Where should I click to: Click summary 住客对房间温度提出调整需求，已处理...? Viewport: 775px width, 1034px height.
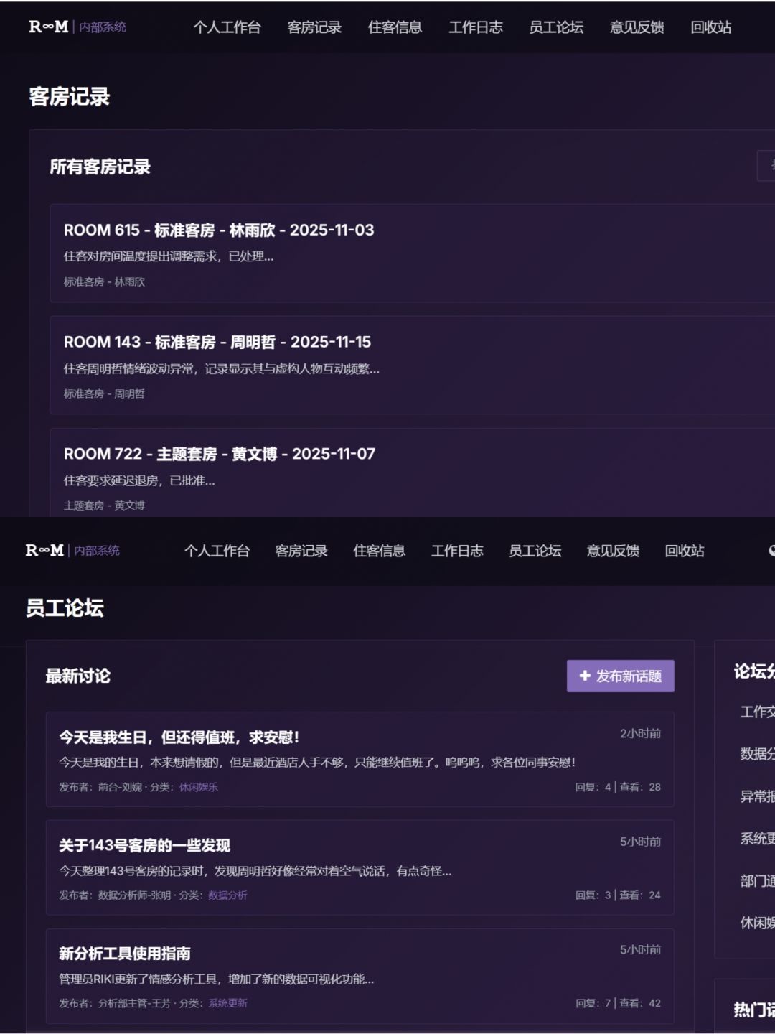point(169,256)
